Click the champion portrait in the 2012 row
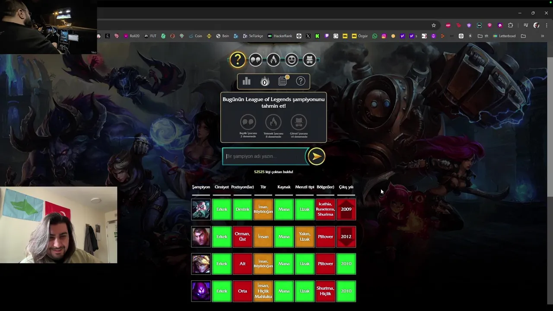This screenshot has width=553, height=311. click(201, 237)
